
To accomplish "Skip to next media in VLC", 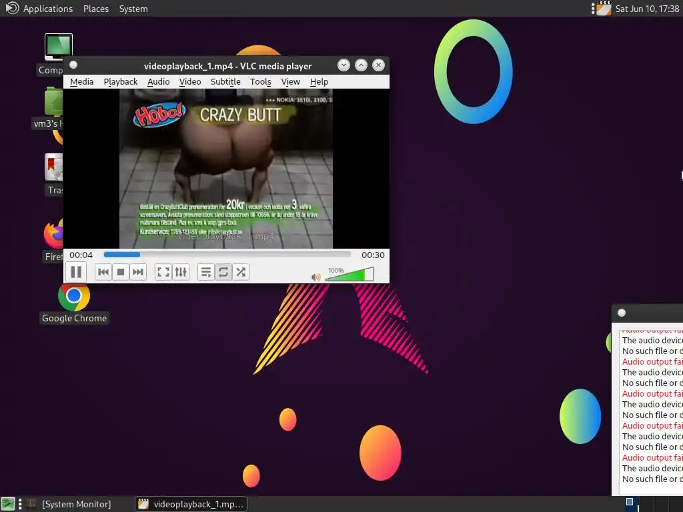I will [x=137, y=272].
